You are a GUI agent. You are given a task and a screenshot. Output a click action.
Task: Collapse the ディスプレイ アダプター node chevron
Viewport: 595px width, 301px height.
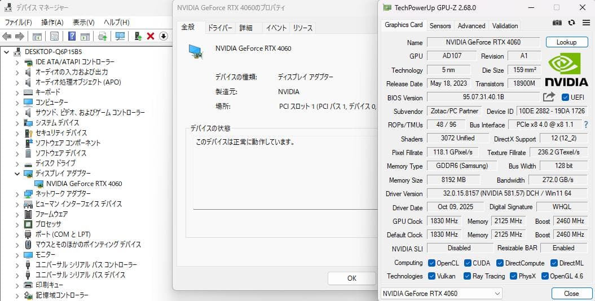click(x=17, y=174)
